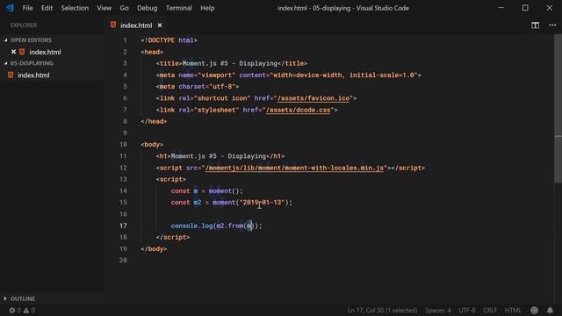Change HTML language mode
Screen dimensions: 562x316
click(513, 310)
